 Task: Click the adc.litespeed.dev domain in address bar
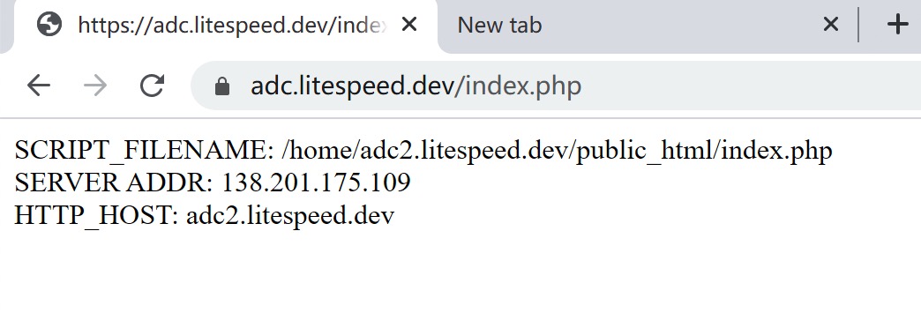[352, 86]
